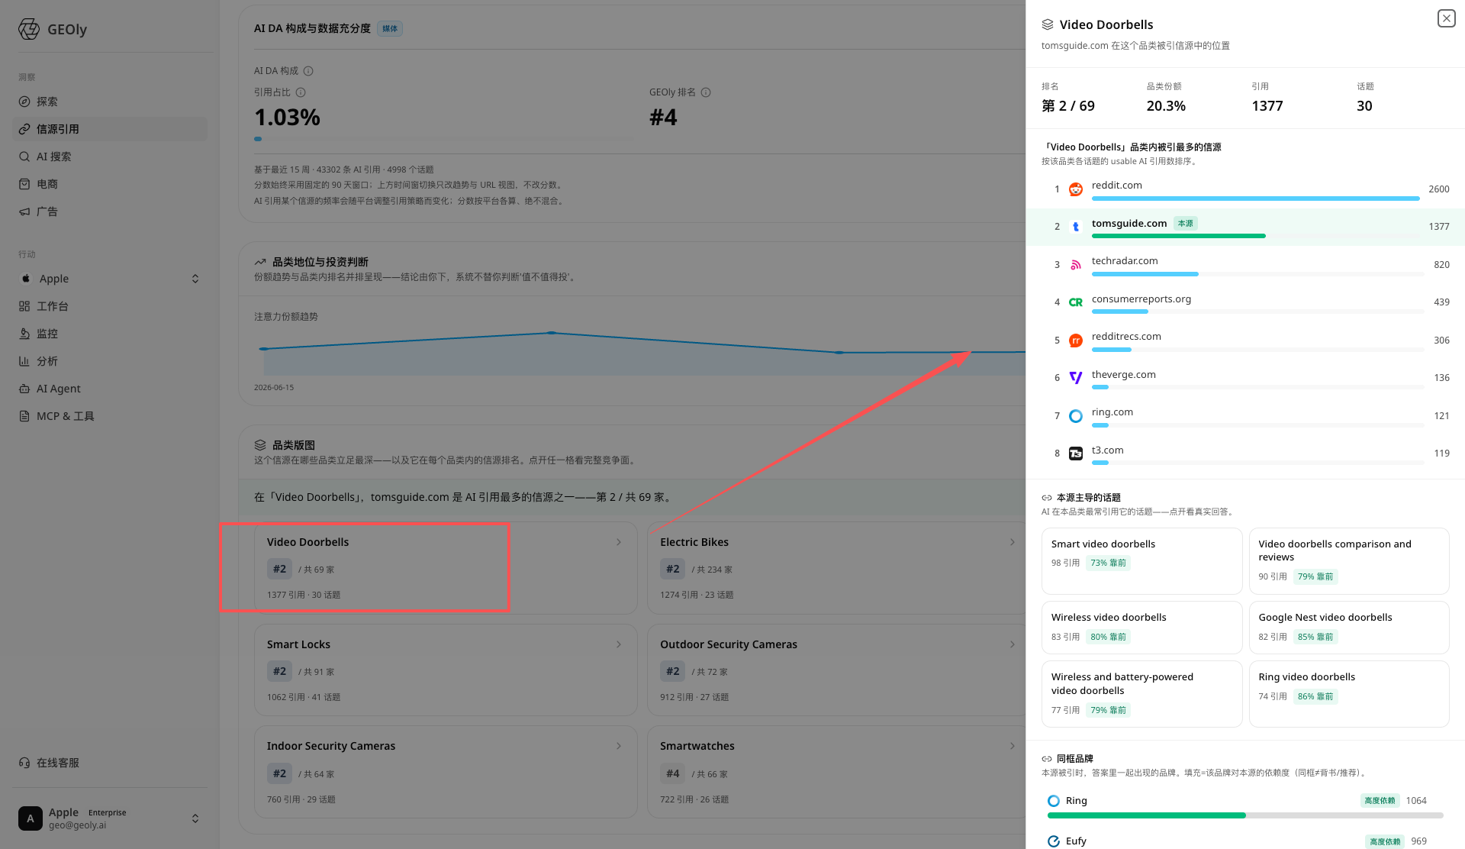1465x849 pixels.
Task: Open Indoor Security Cameras card chevron
Action: click(619, 746)
